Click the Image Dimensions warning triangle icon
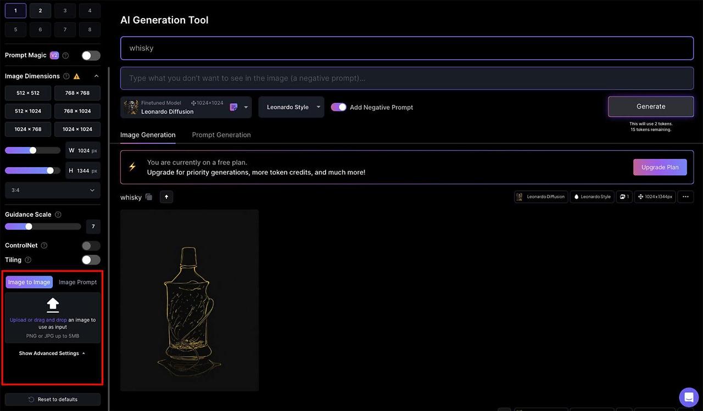Screen dimensions: 703x411 [x=76, y=76]
